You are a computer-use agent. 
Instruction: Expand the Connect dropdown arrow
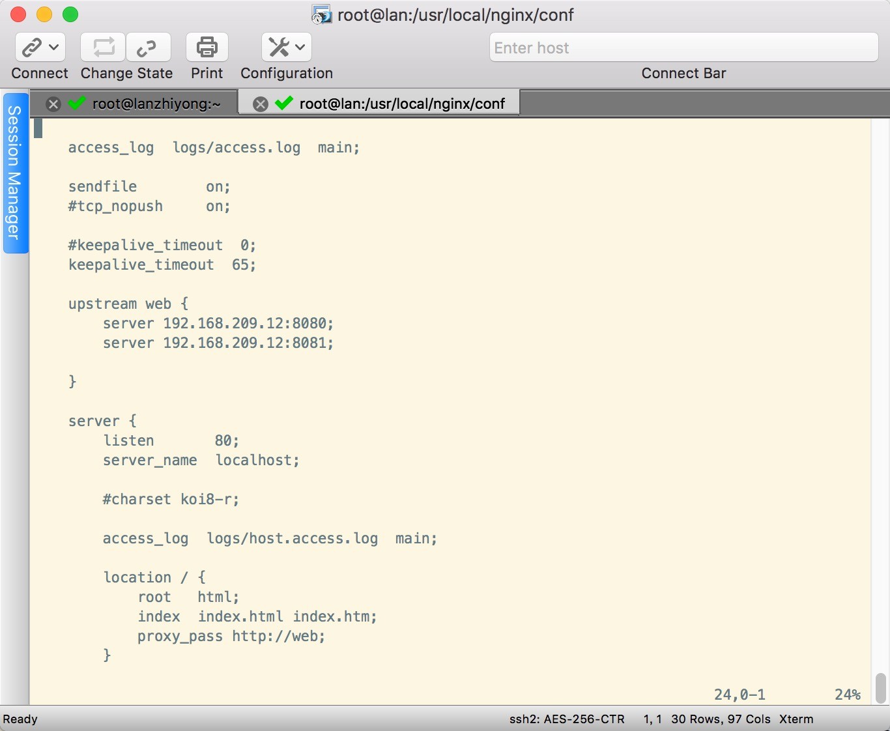[54, 48]
